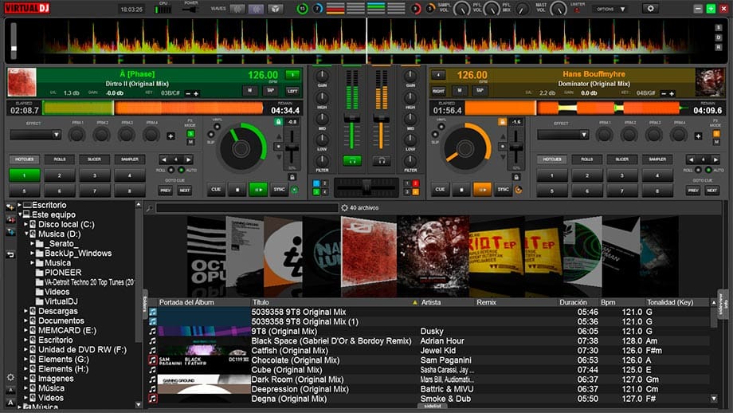
Task: Enable the left deck VINYL mode button
Action: click(x=218, y=126)
